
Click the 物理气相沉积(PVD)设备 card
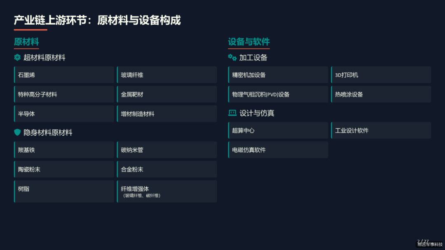[x=278, y=94]
